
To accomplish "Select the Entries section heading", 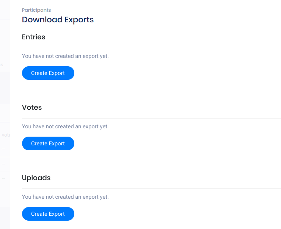I will [x=33, y=37].
